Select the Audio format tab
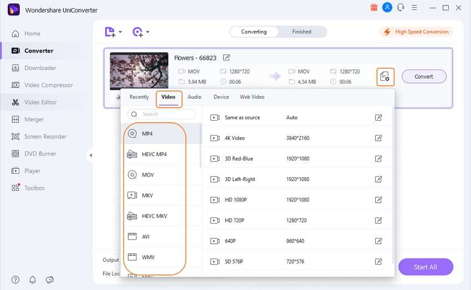 point(194,97)
